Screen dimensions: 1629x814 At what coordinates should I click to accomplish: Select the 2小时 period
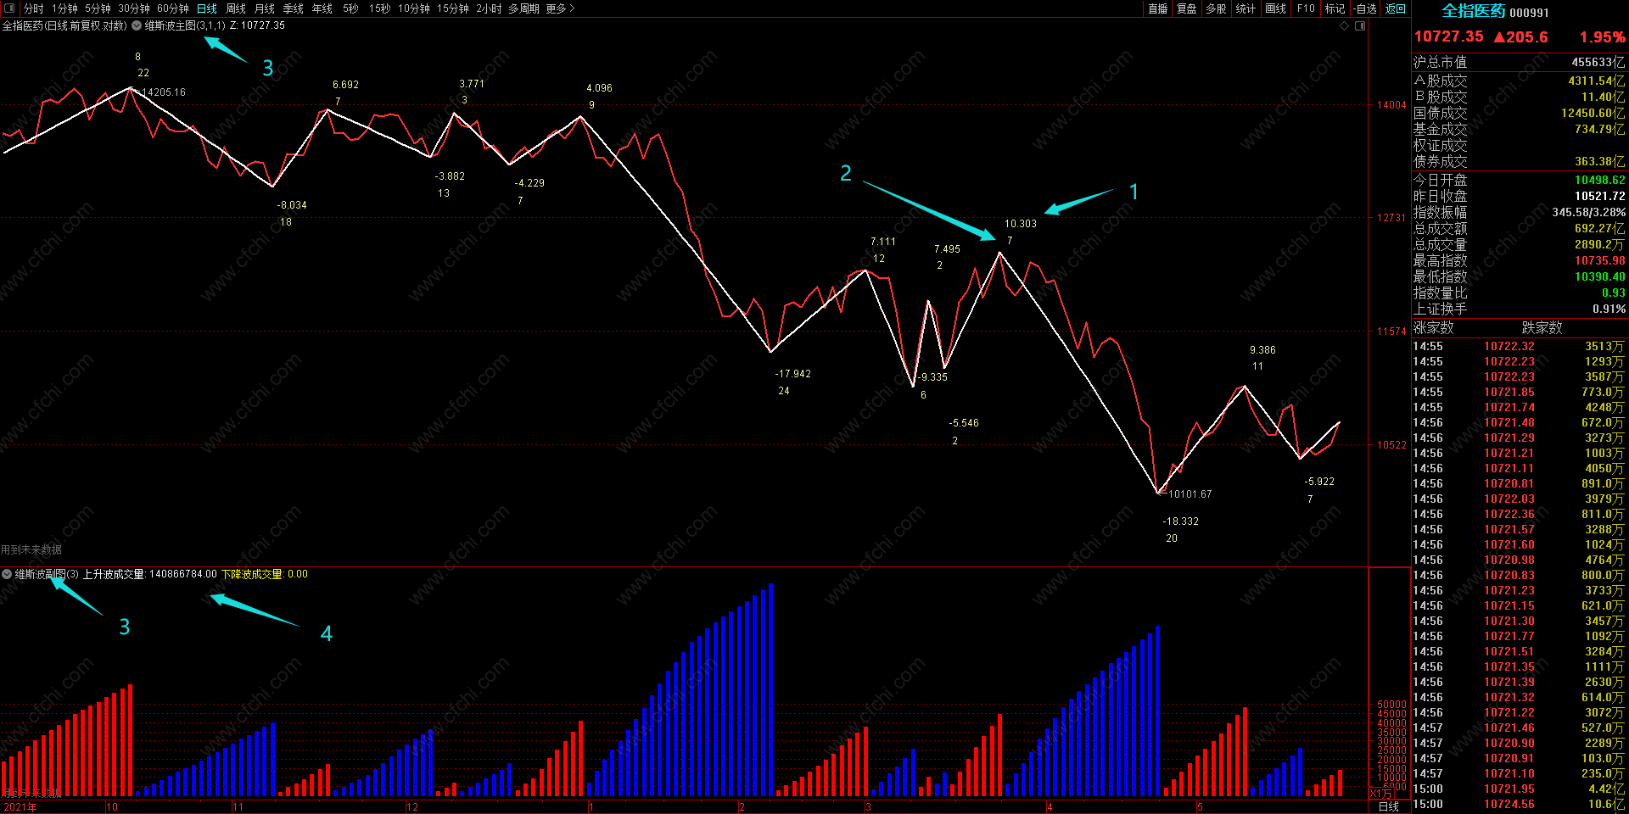489,8
